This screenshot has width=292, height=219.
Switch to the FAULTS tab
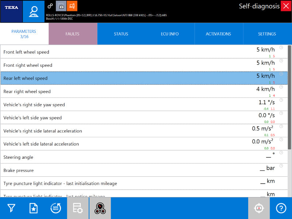pyautogui.click(x=73, y=34)
